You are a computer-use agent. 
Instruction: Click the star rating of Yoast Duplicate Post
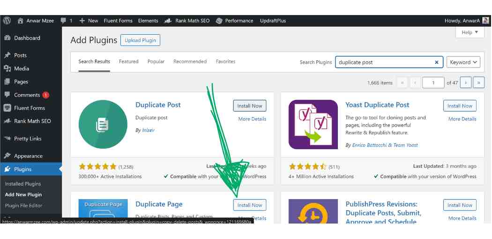click(308, 166)
